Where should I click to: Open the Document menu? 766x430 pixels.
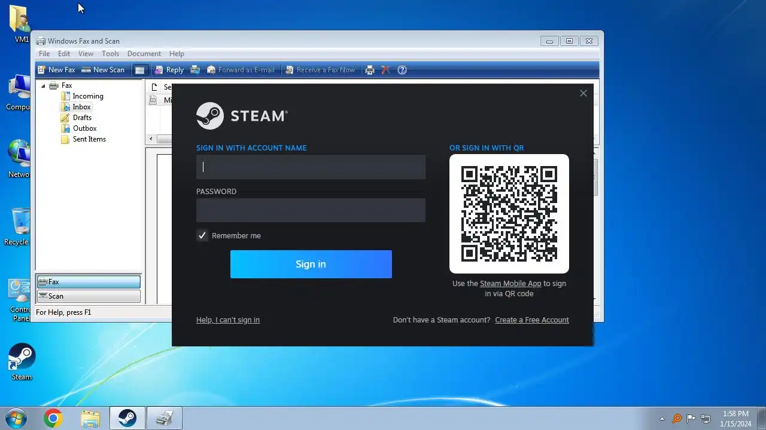pyautogui.click(x=144, y=54)
